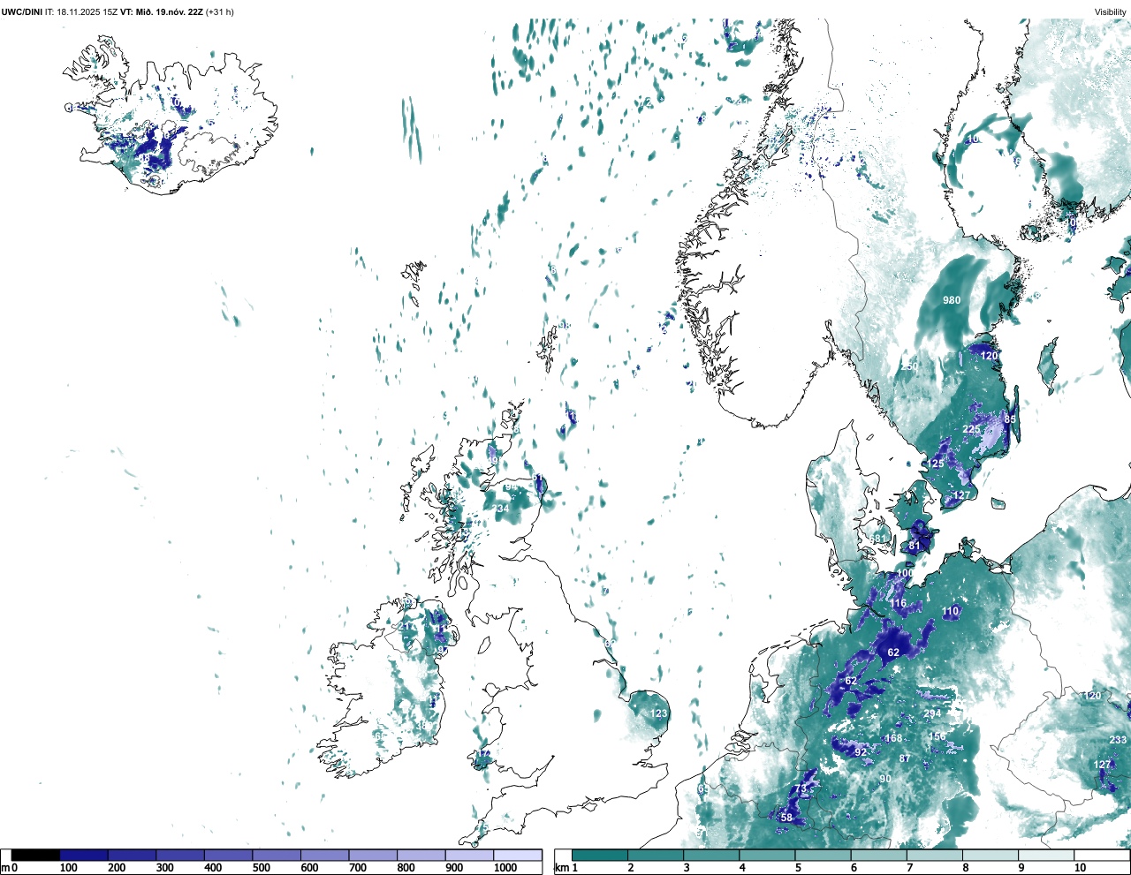Click the '156' visibility value over Germany
The width and height of the screenshot is (1131, 875).
tap(937, 736)
